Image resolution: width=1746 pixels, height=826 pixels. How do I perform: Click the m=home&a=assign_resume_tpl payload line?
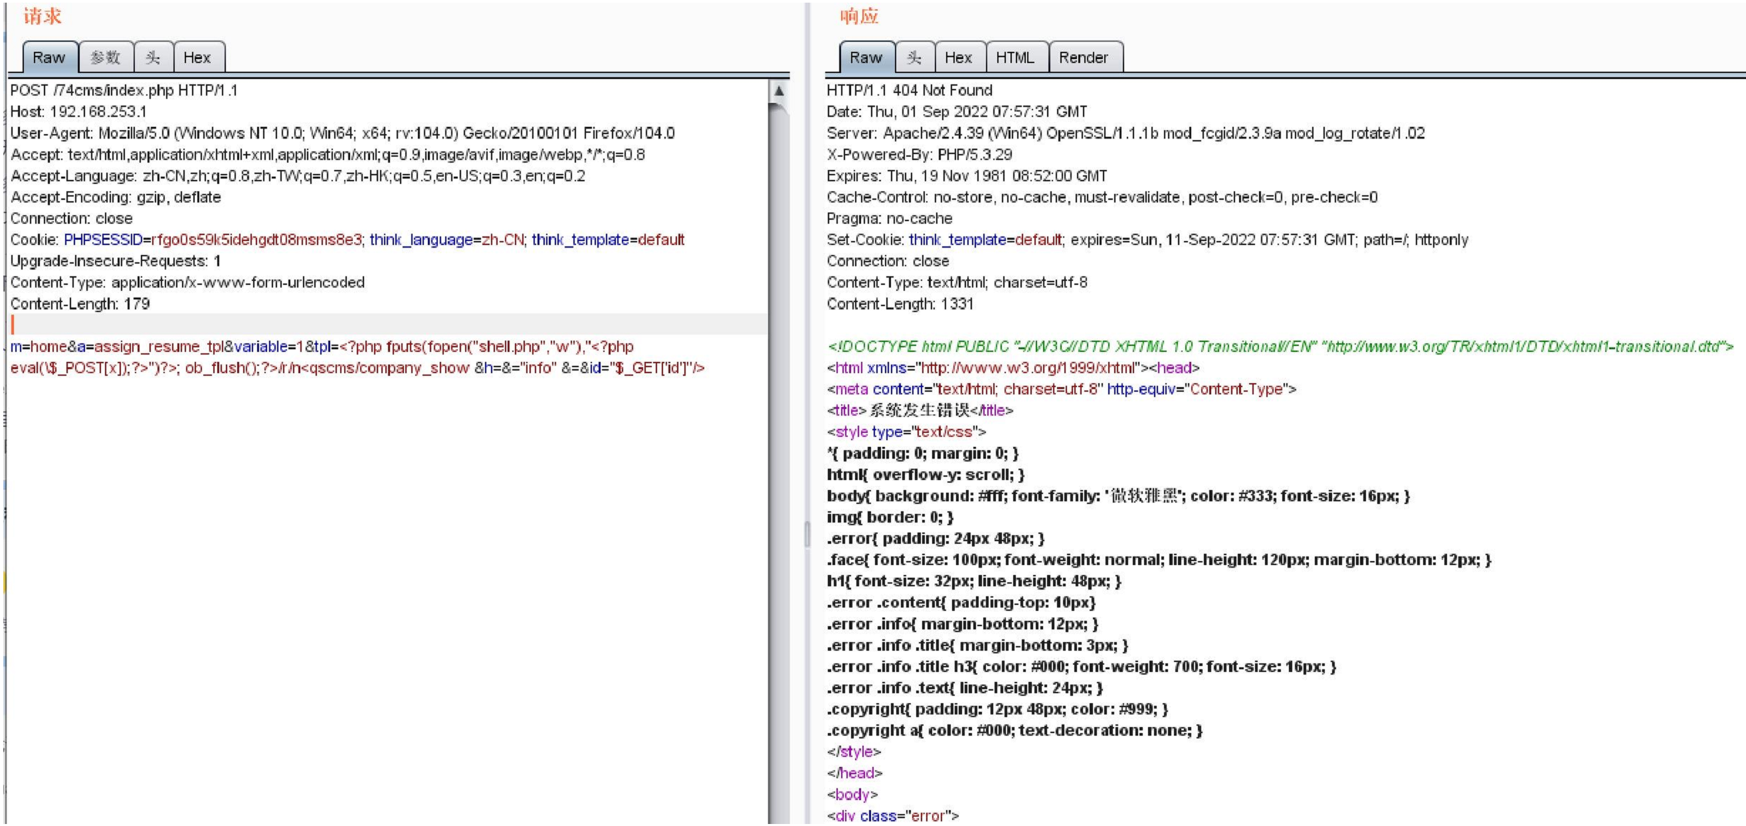(322, 347)
